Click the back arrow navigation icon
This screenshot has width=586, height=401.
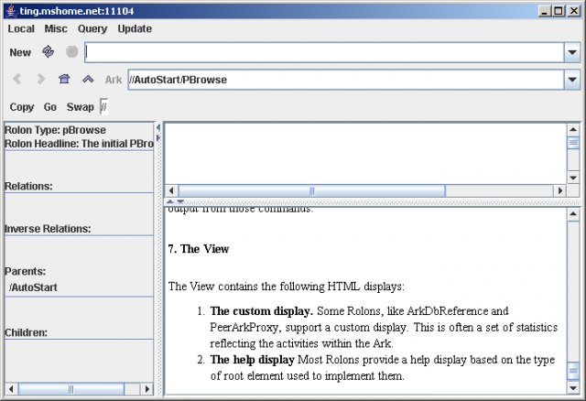[x=17, y=80]
